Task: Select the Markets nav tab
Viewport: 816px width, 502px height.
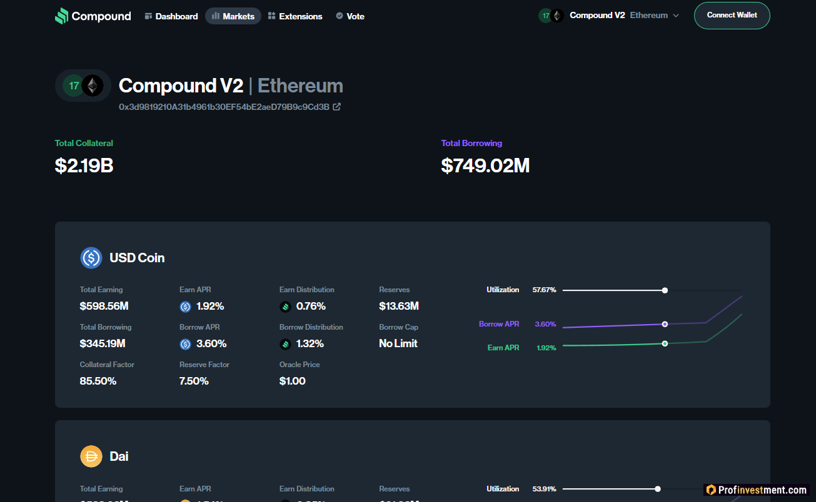Action: [x=233, y=16]
